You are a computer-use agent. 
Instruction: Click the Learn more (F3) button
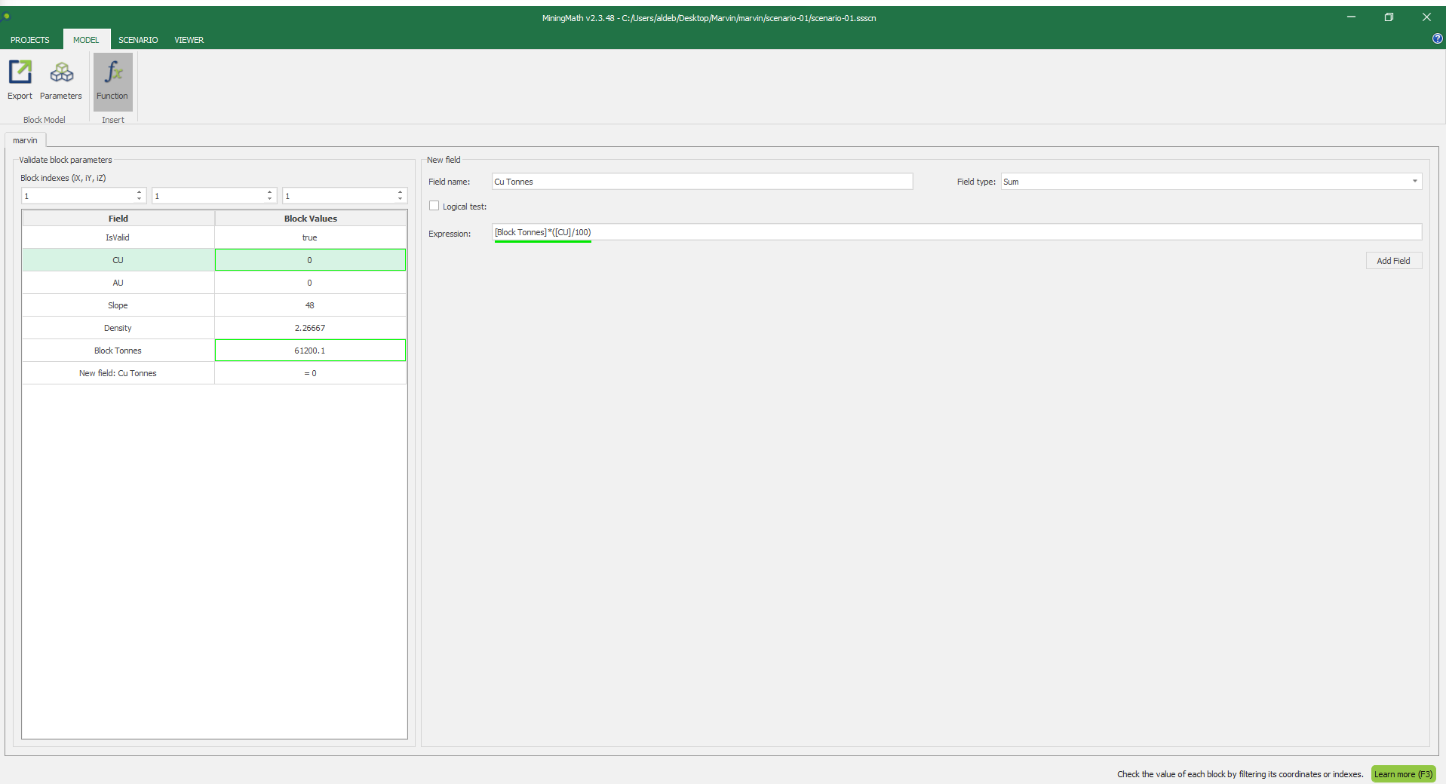tap(1402, 774)
